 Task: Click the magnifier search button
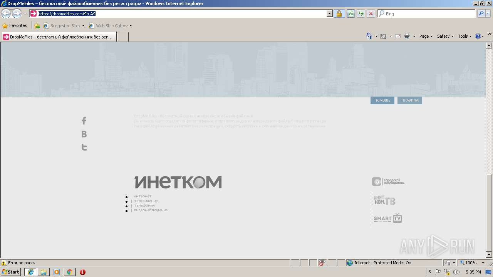[x=481, y=13]
